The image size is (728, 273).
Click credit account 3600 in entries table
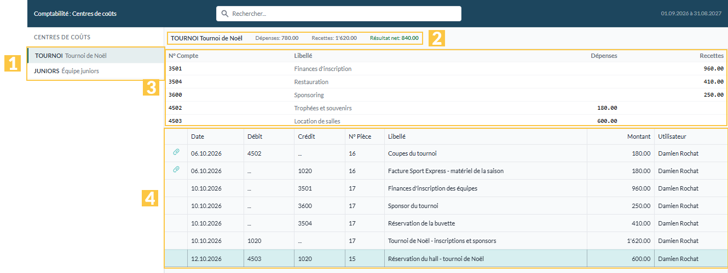[x=305, y=206]
